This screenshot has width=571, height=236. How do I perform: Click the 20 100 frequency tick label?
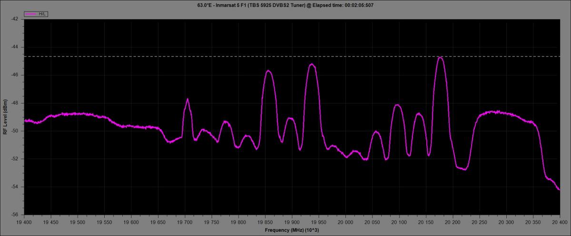click(x=399, y=222)
